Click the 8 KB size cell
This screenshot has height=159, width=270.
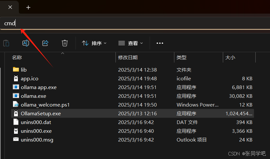(x=247, y=78)
